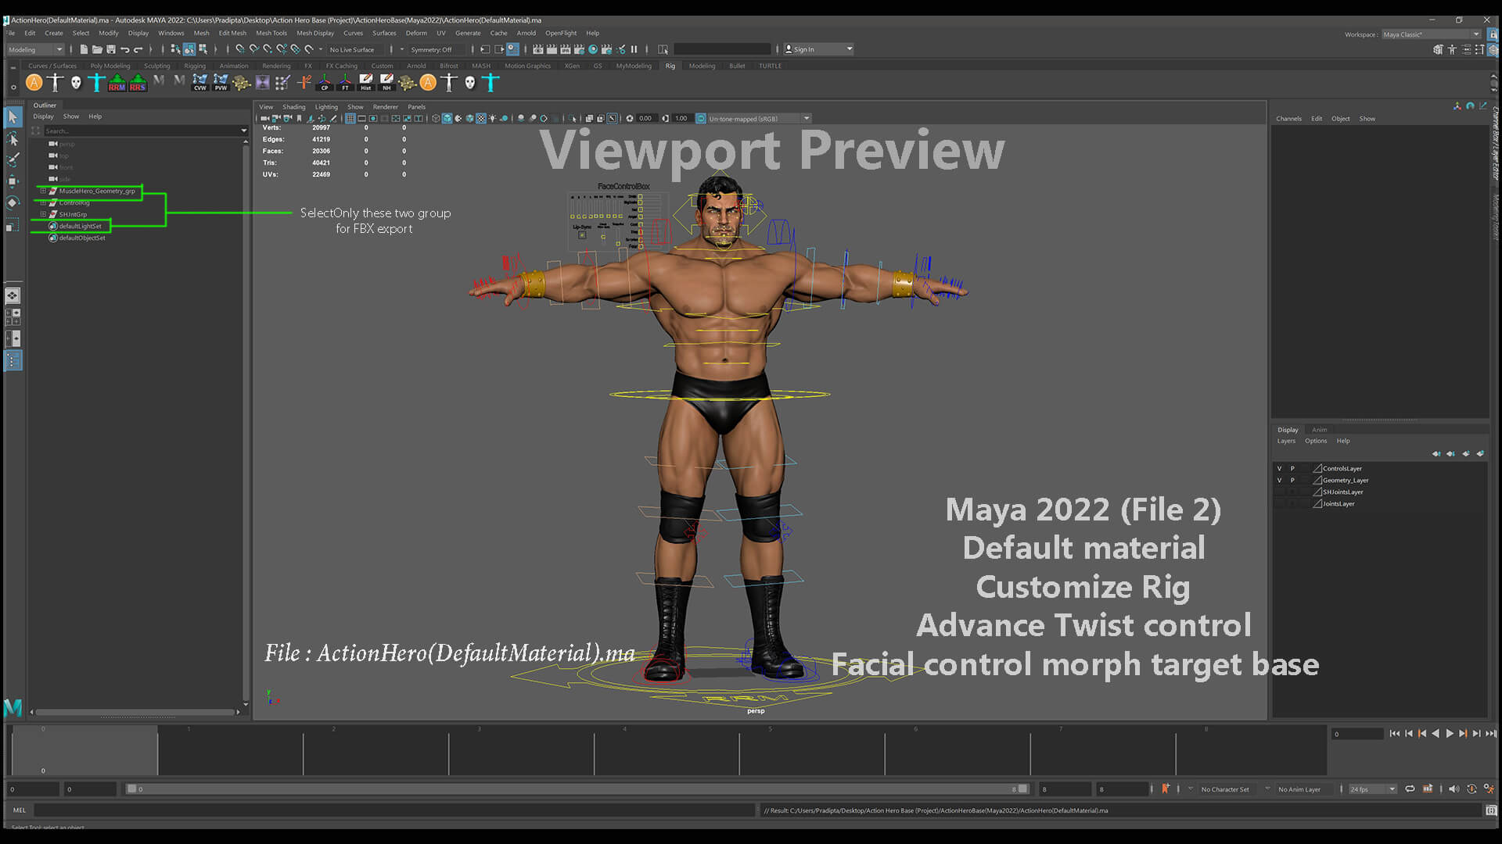Toggle the audio mute speaker icon
The image size is (1502, 844).
1453,789
